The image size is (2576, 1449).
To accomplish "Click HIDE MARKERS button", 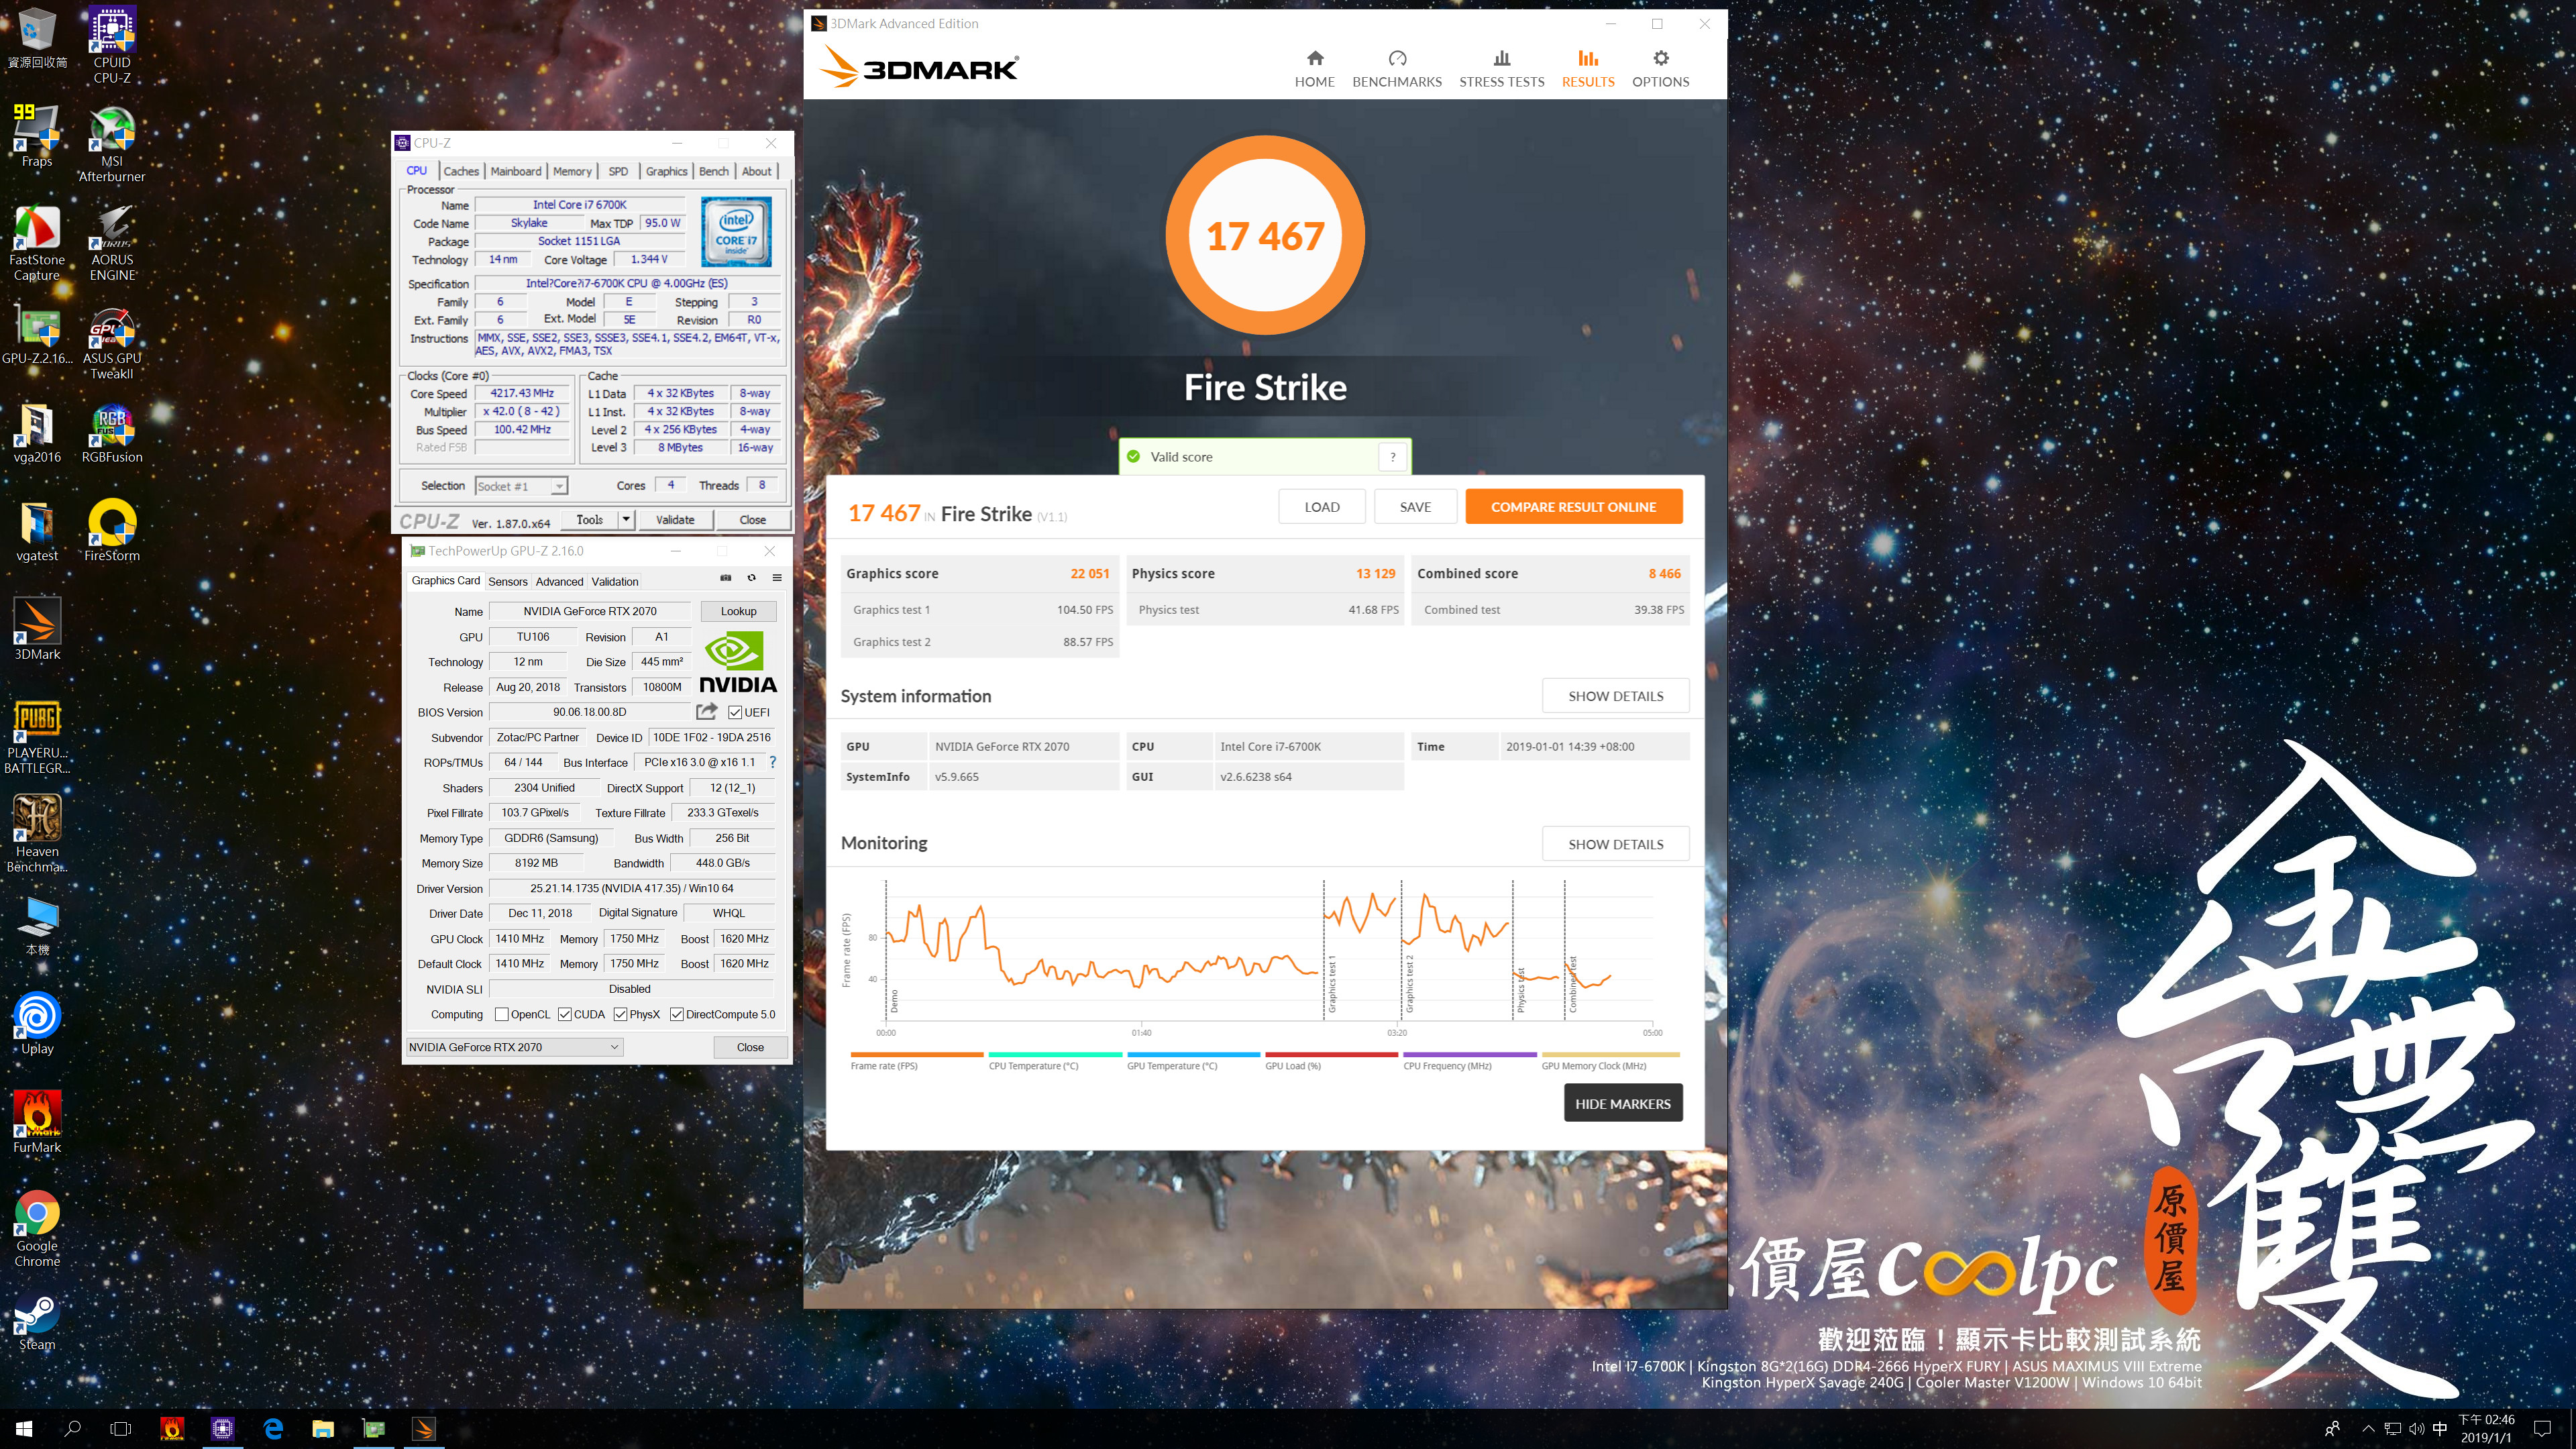I will click(x=1622, y=1104).
